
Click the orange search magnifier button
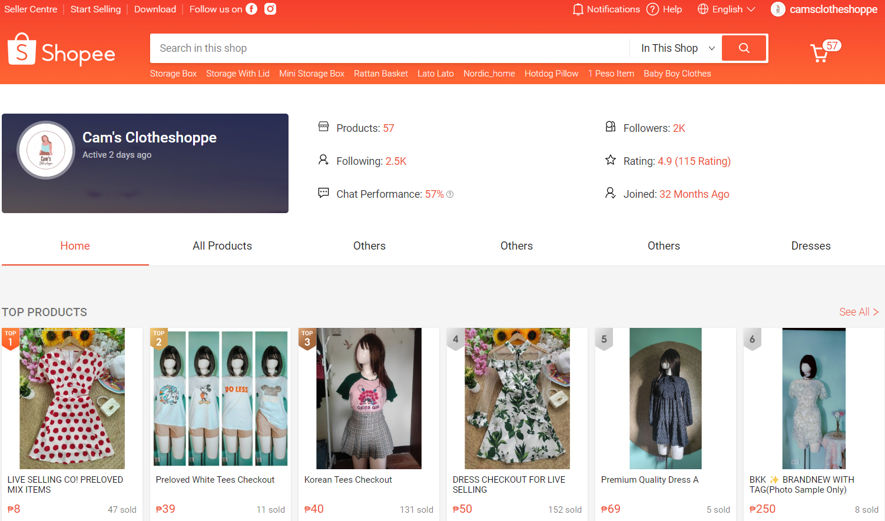pyautogui.click(x=744, y=48)
